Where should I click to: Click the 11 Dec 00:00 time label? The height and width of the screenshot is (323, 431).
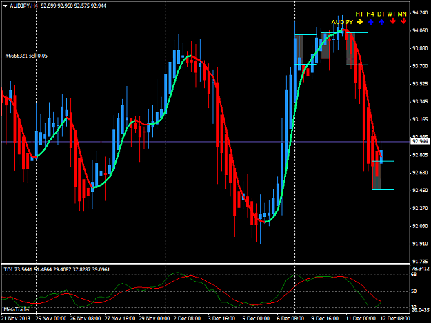361,318
